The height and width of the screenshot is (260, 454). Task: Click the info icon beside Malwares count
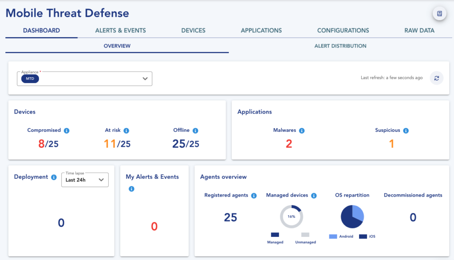[302, 130]
